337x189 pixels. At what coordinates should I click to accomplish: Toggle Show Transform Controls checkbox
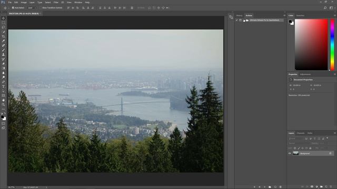[40, 8]
